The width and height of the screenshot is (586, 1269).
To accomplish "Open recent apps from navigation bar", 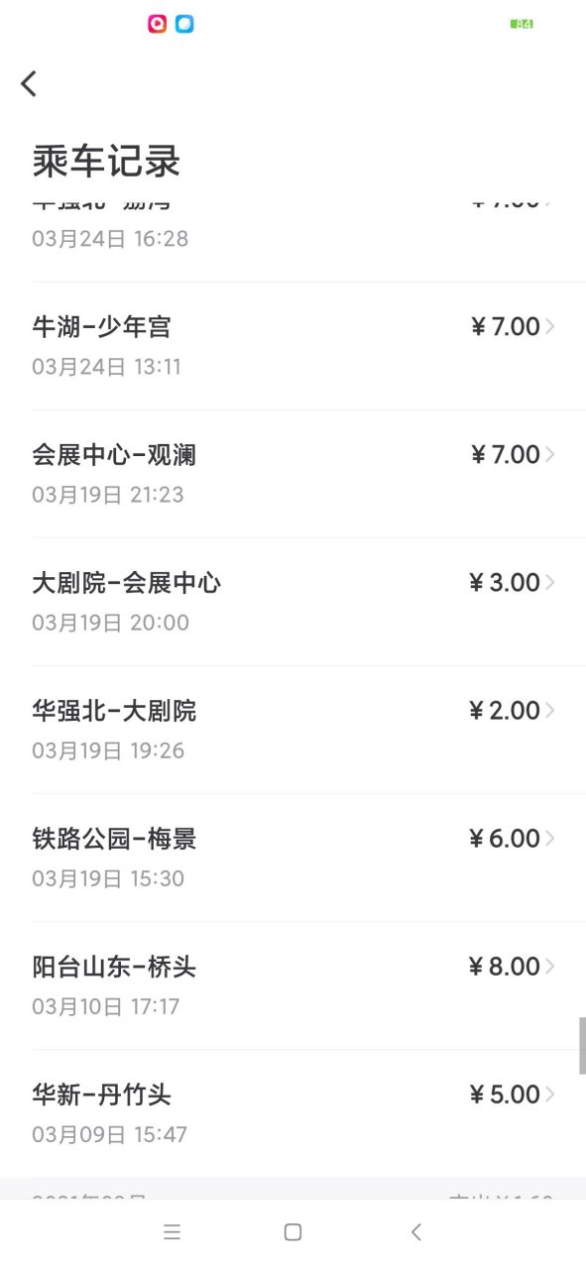I will click(x=172, y=1231).
